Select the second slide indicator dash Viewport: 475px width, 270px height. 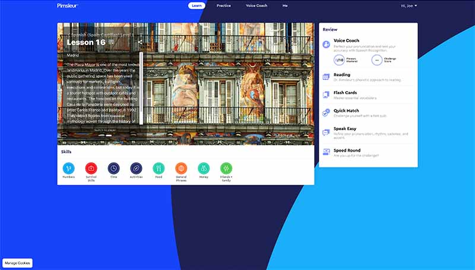[109, 136]
